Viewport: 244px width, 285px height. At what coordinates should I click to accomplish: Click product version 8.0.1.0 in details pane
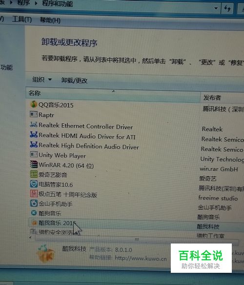coord(123,250)
